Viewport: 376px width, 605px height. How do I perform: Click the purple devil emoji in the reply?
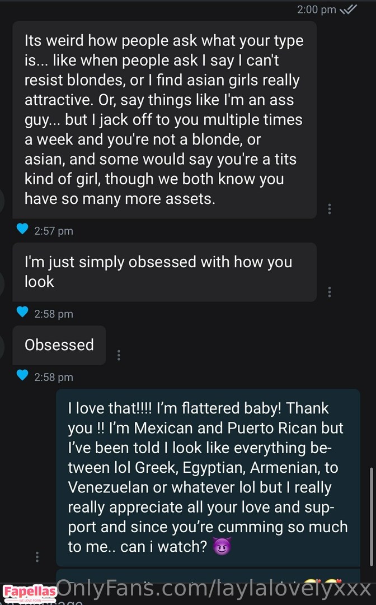pos(222,547)
